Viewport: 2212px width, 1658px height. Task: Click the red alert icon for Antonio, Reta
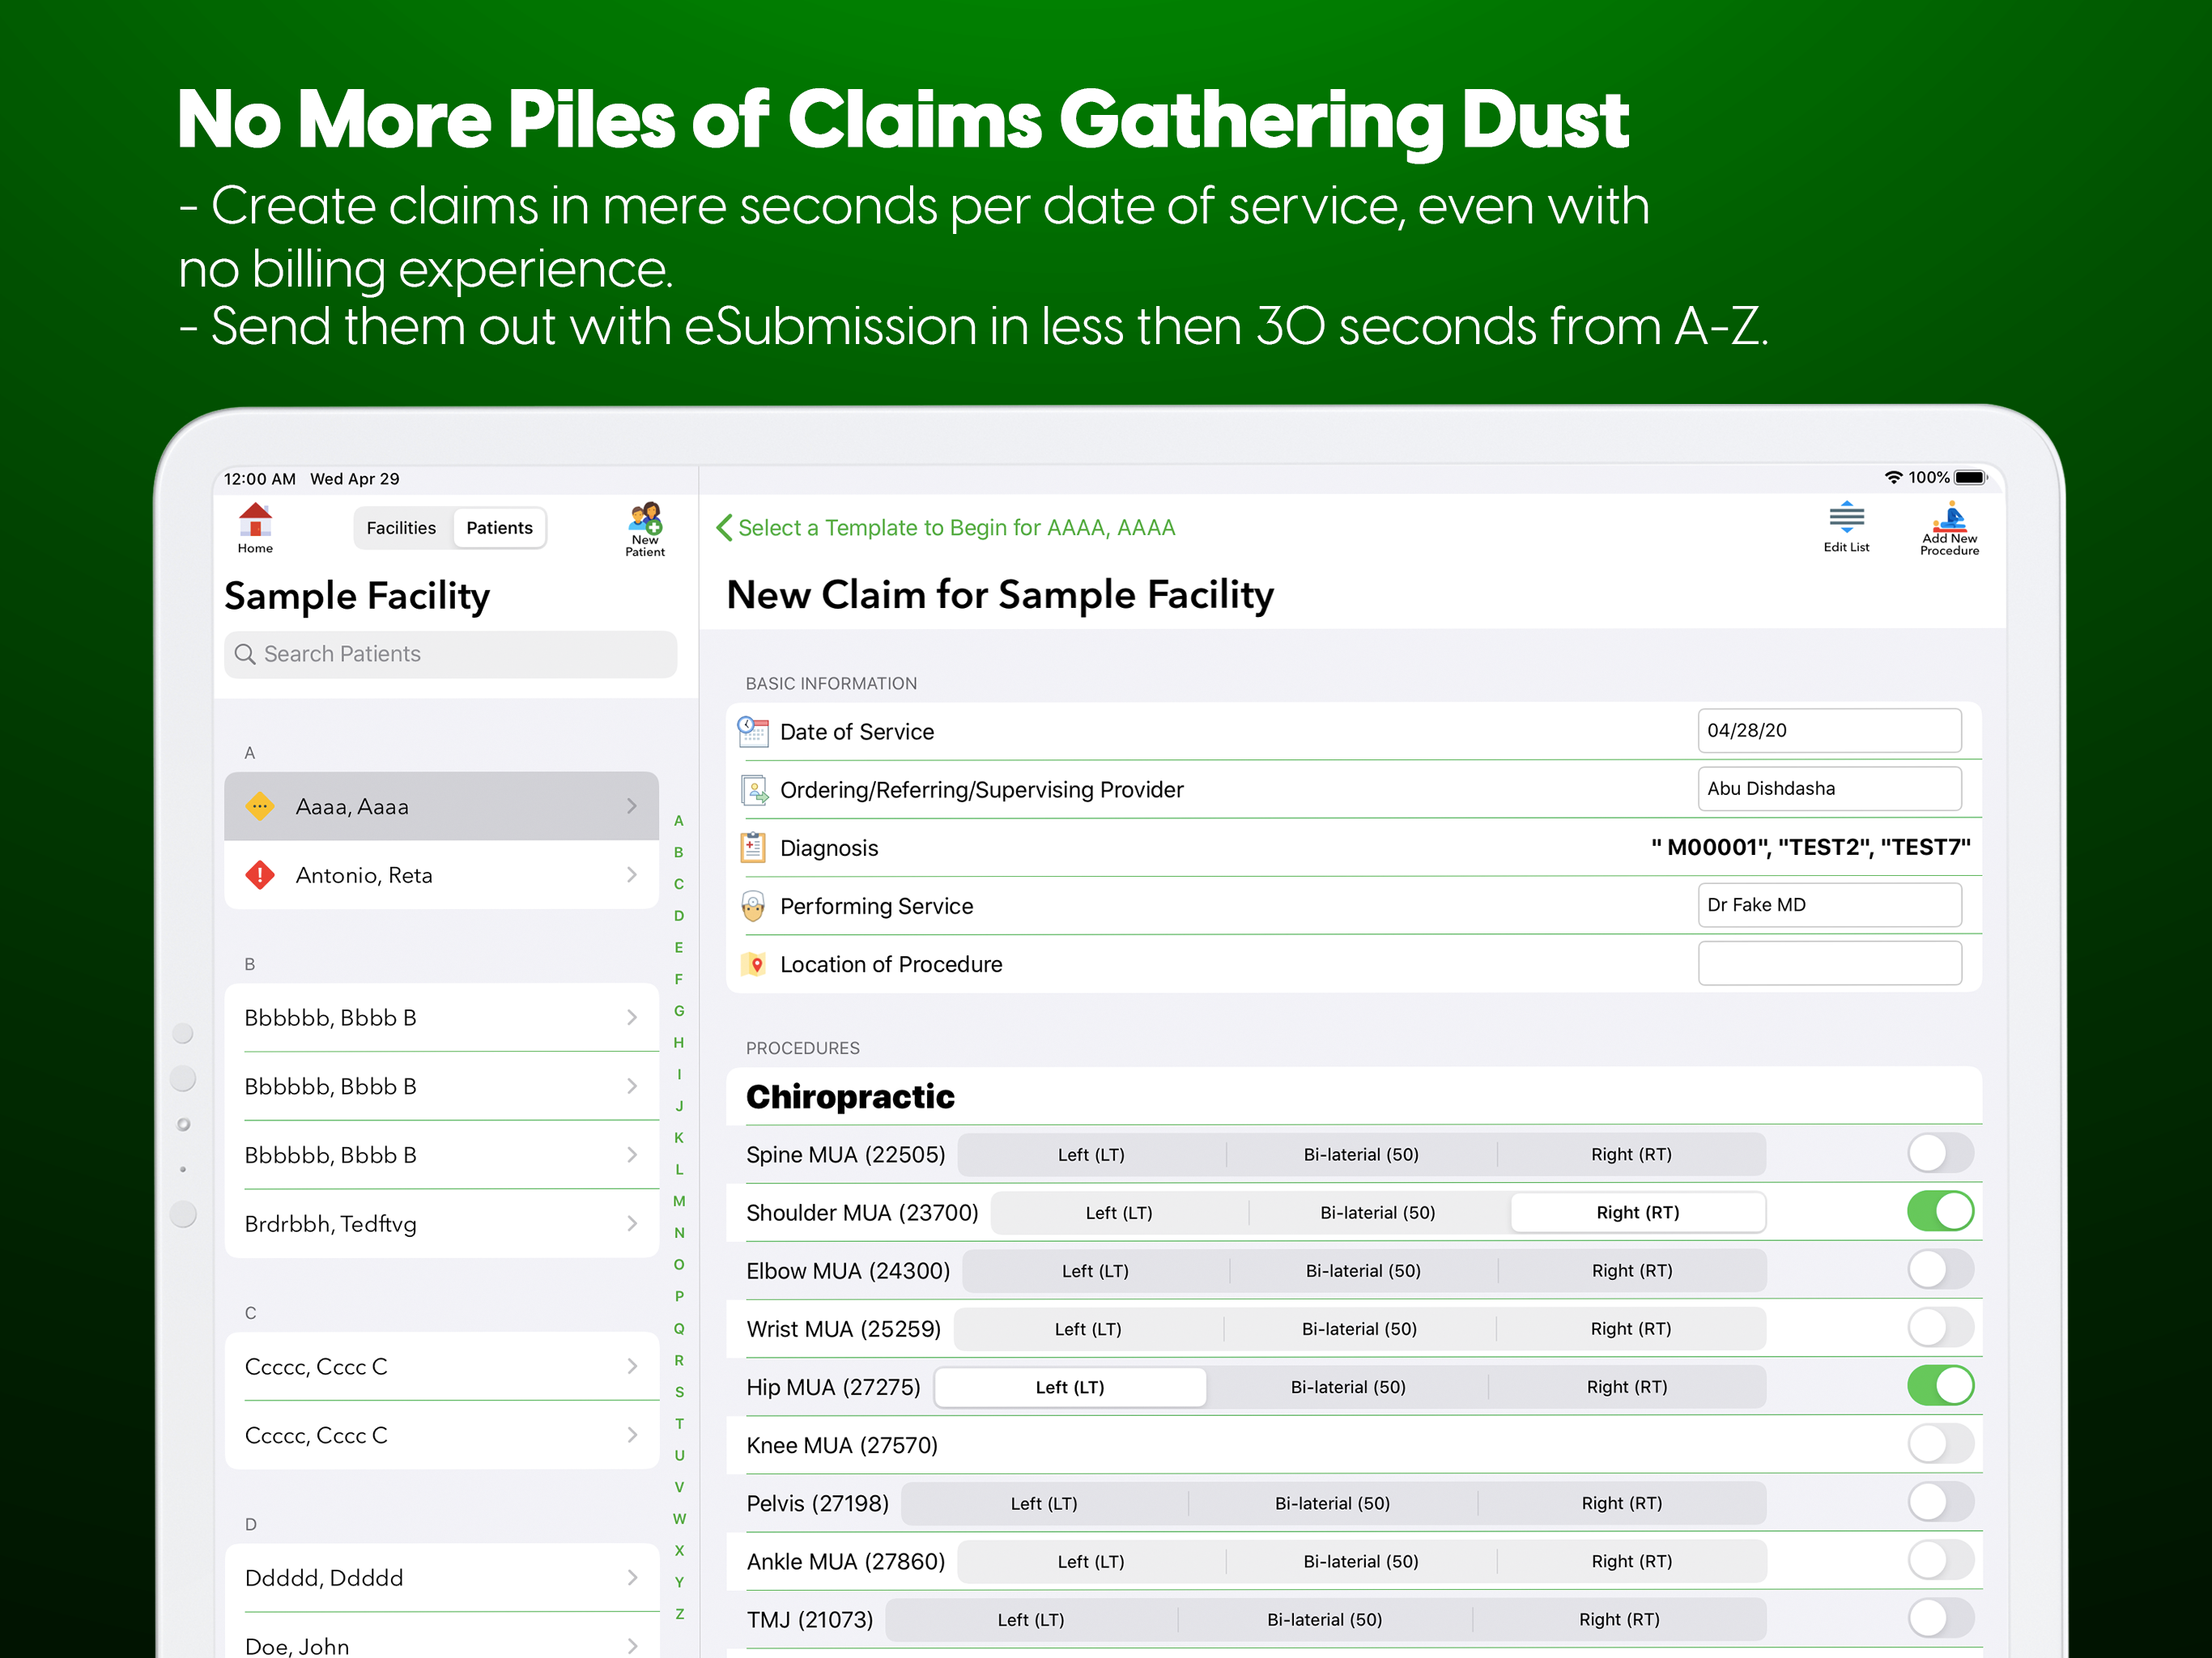coord(260,875)
